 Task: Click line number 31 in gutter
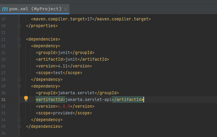click(x=3, y=100)
